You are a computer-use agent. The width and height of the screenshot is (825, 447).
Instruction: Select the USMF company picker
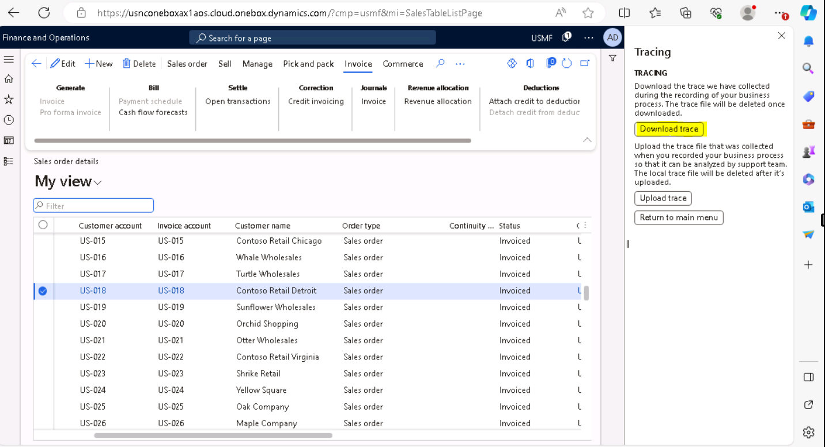[542, 38]
